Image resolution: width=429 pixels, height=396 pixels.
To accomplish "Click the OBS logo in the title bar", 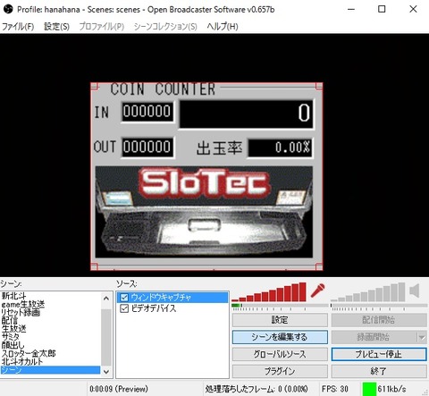I will (x=8, y=9).
